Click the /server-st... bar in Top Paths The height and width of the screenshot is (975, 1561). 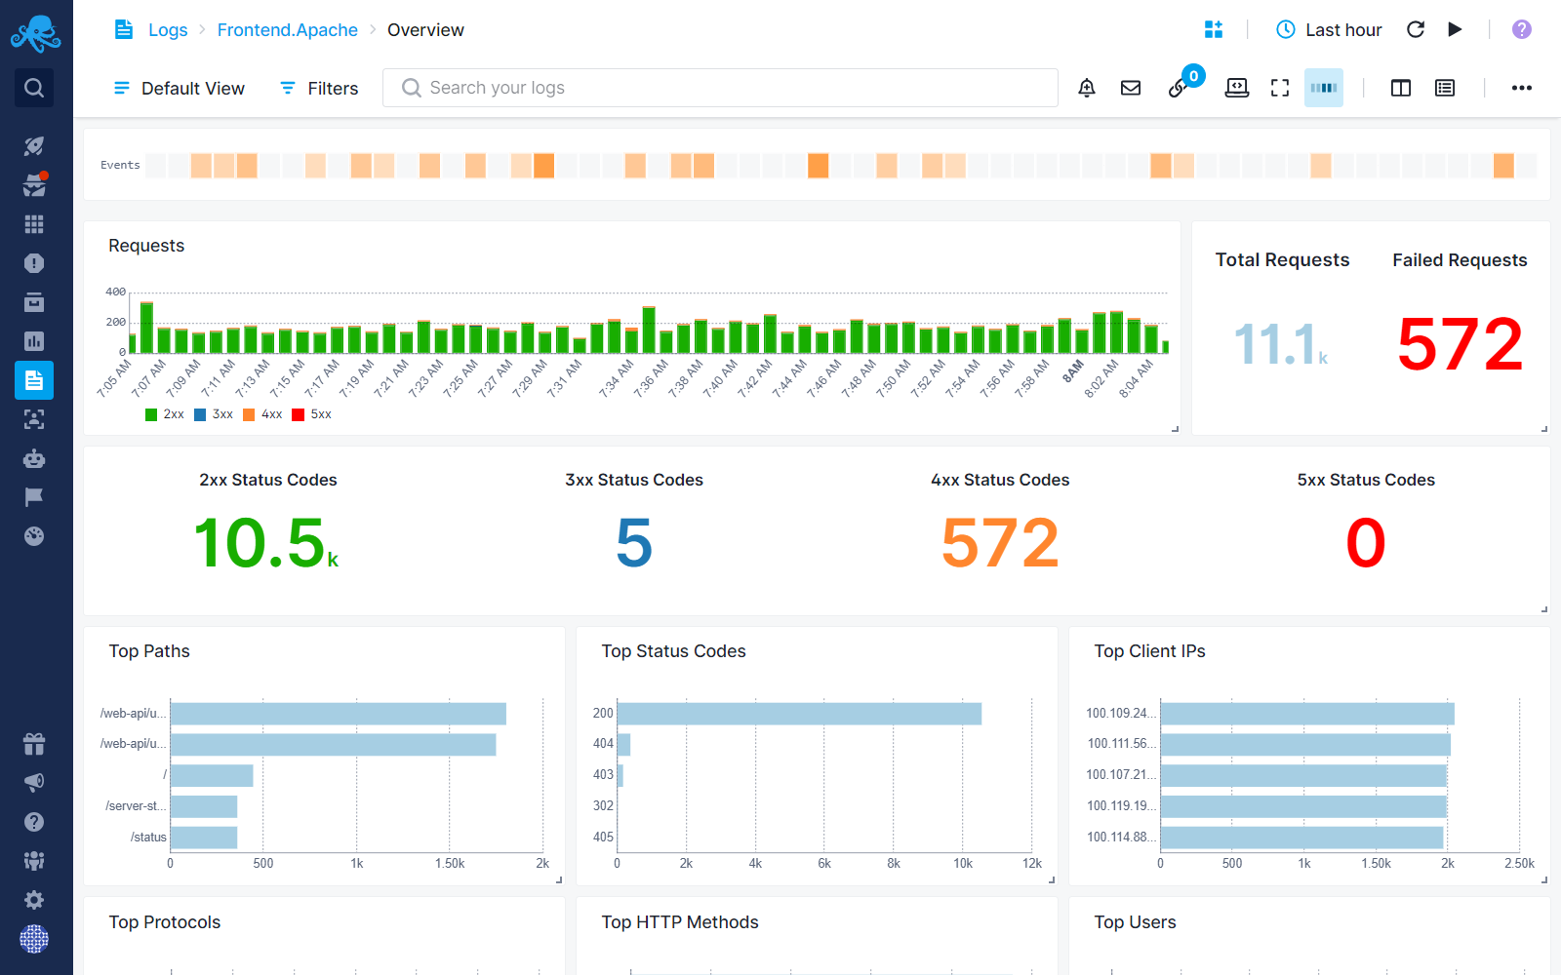coord(204,806)
